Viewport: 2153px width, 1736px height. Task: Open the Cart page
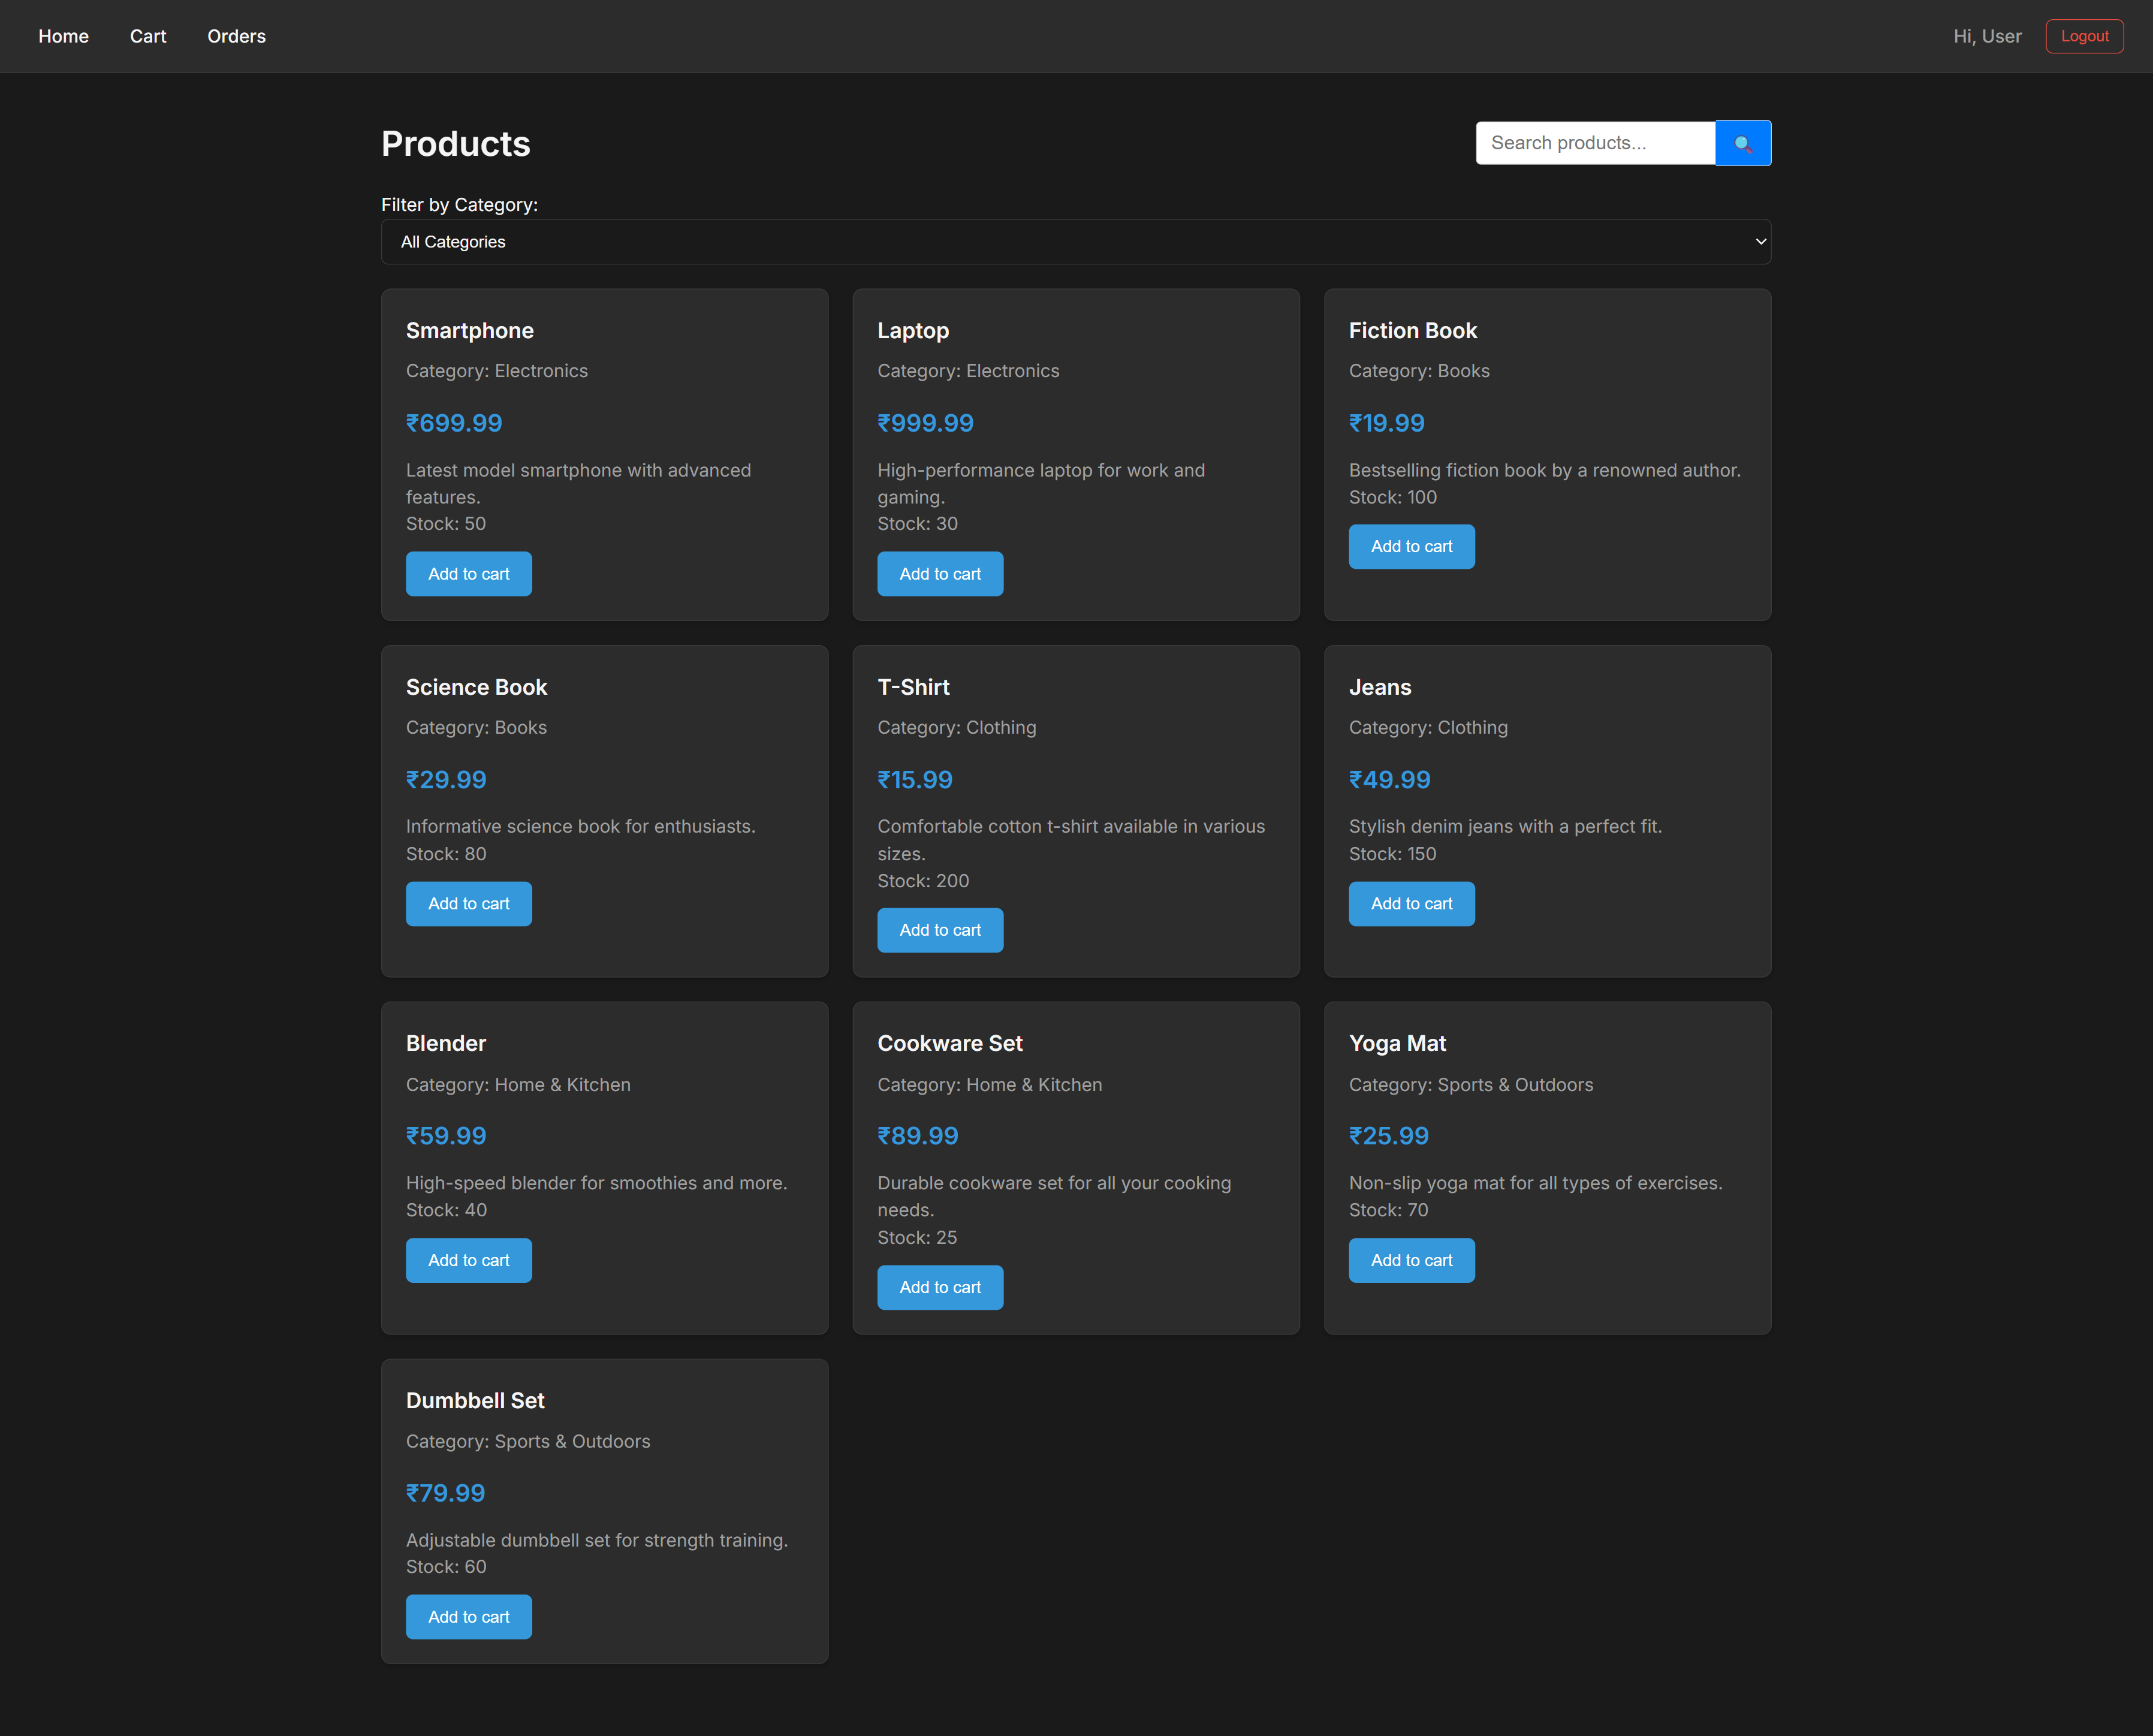pyautogui.click(x=148, y=36)
